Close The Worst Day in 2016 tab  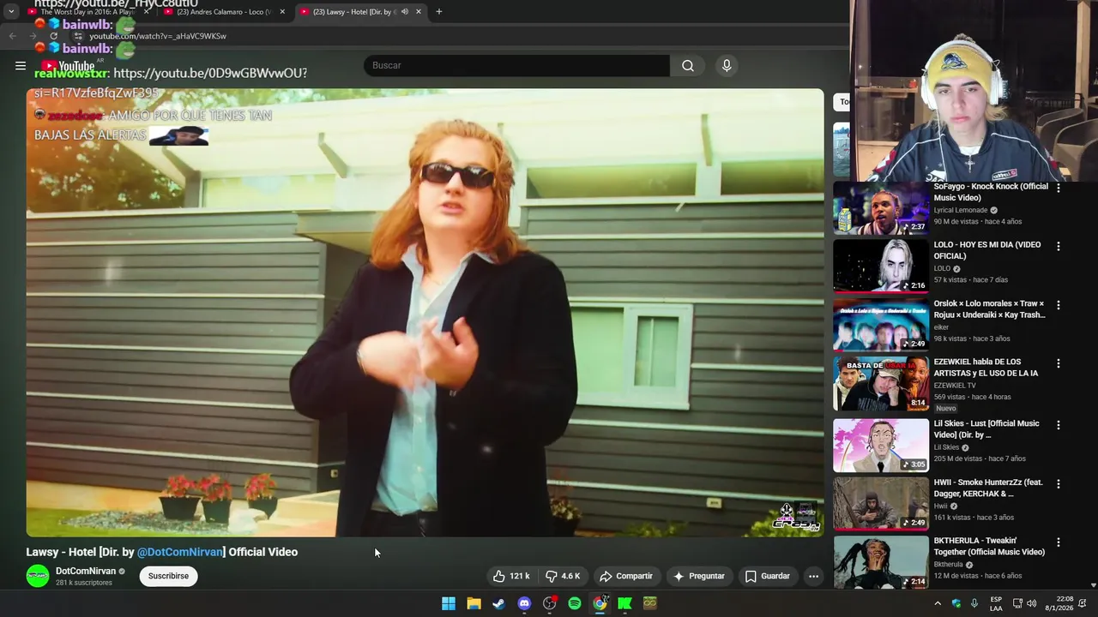click(146, 12)
